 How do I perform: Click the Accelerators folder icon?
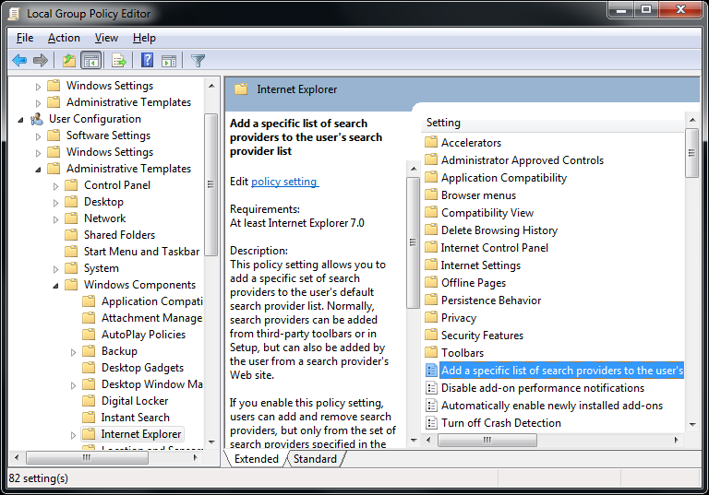click(431, 142)
